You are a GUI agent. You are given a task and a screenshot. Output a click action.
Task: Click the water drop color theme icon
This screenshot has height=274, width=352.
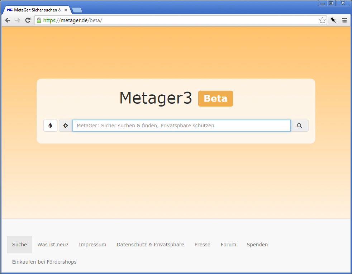pos(50,126)
